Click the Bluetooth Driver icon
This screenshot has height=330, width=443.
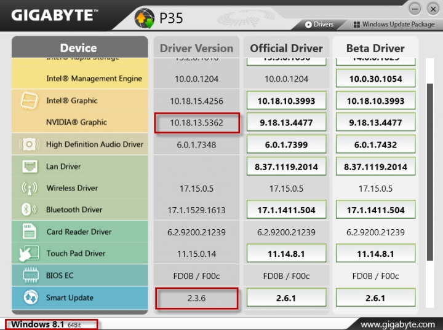(28, 210)
